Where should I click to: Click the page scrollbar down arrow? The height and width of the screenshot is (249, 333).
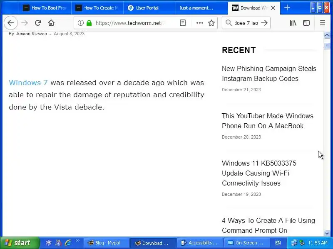327,233
